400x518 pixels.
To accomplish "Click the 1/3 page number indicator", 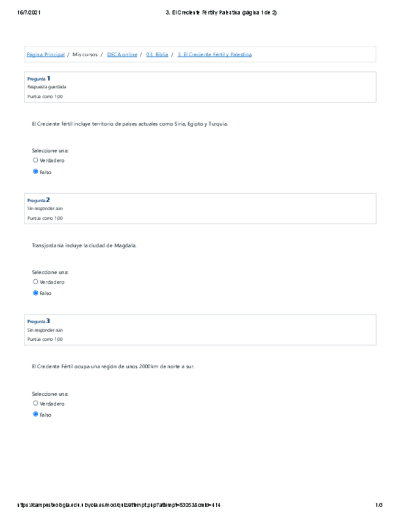I will coord(379,505).
